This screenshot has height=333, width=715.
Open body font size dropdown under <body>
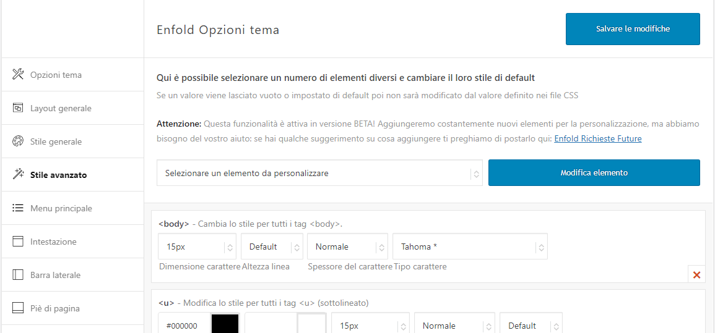(197, 247)
